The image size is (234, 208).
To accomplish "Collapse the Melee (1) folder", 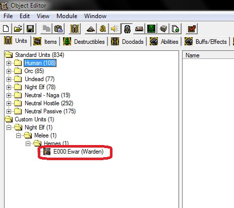I will point(18,135).
